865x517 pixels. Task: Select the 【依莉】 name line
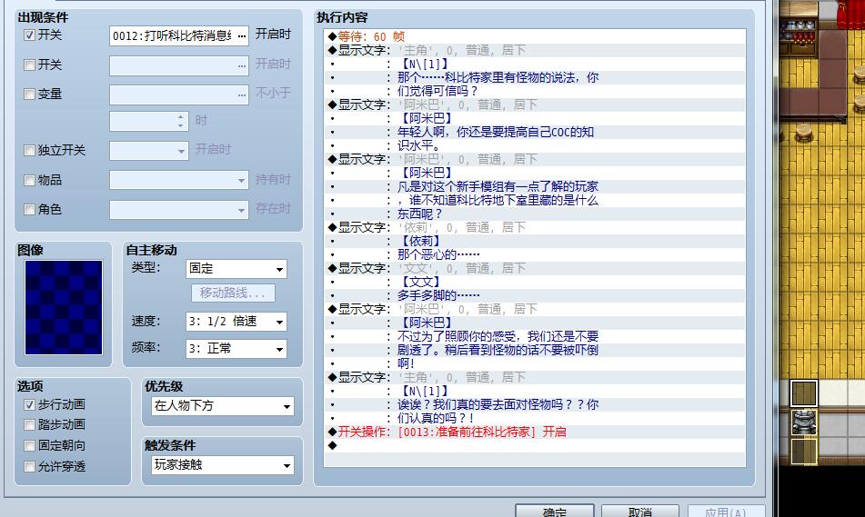coord(535,242)
